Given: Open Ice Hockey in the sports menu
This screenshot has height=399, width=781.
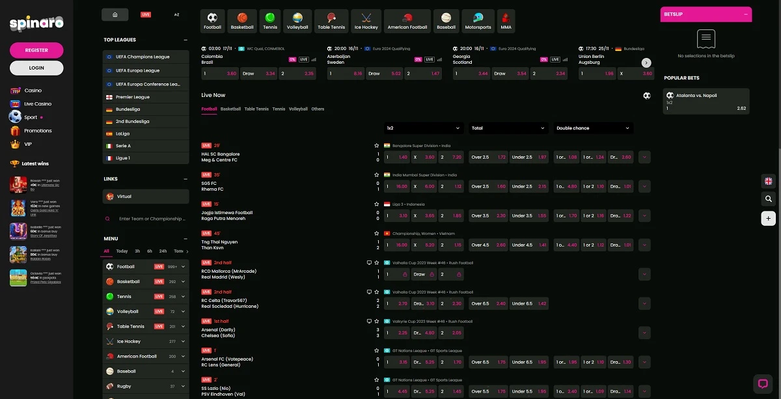Looking at the screenshot, I should click(146, 341).
